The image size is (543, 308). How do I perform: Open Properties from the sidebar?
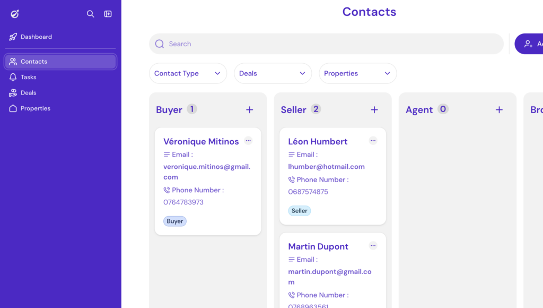click(36, 108)
